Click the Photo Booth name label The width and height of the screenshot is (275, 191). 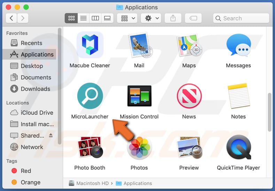pyautogui.click(x=90, y=168)
